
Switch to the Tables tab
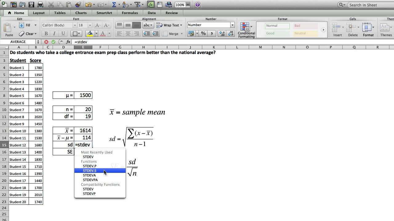[60, 13]
